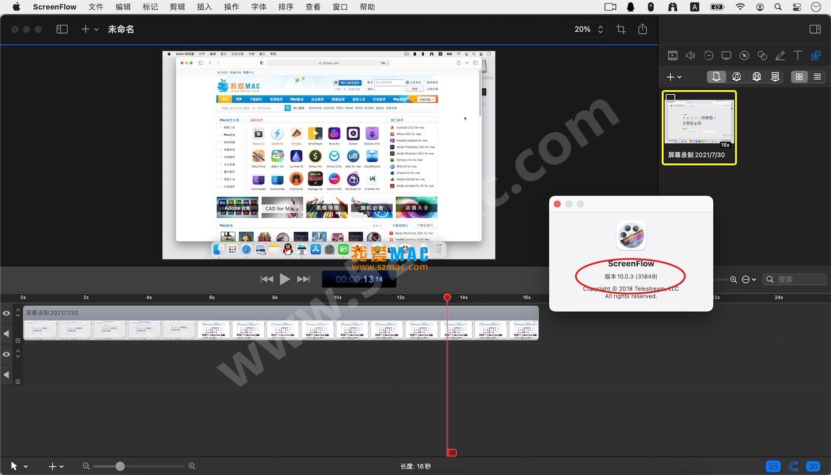
Task: Adjust first track height stepper arrows
Action: (x=18, y=313)
